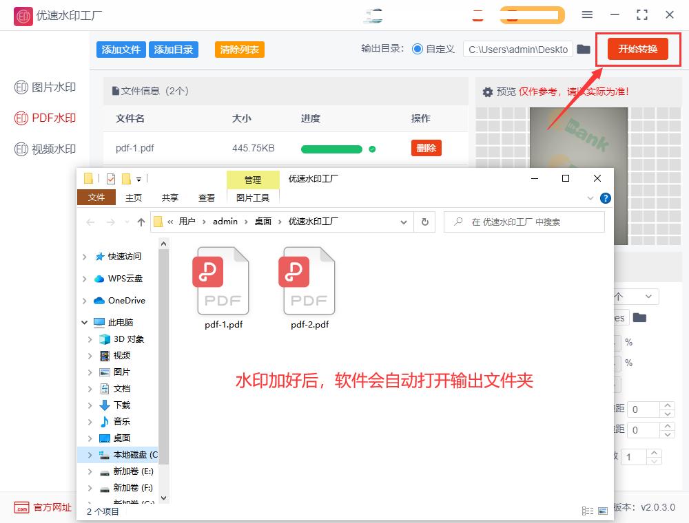Click the up navigation arrow in the explorer
Image resolution: width=689 pixels, height=523 pixels.
(141, 222)
